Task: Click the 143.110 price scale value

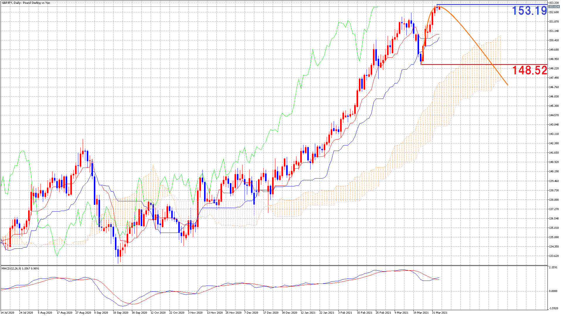Action: [x=554, y=134]
